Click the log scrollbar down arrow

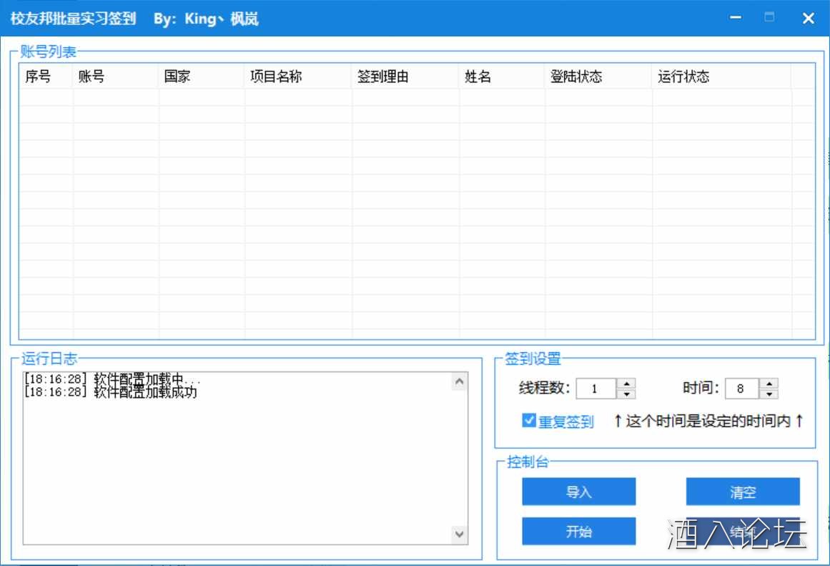click(459, 534)
